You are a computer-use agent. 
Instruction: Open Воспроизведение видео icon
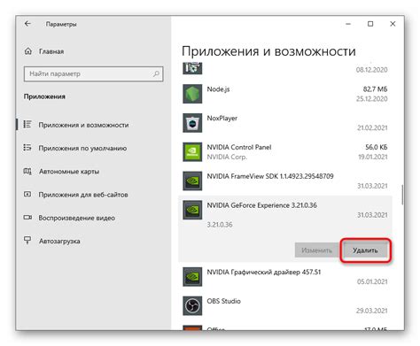coord(27,218)
